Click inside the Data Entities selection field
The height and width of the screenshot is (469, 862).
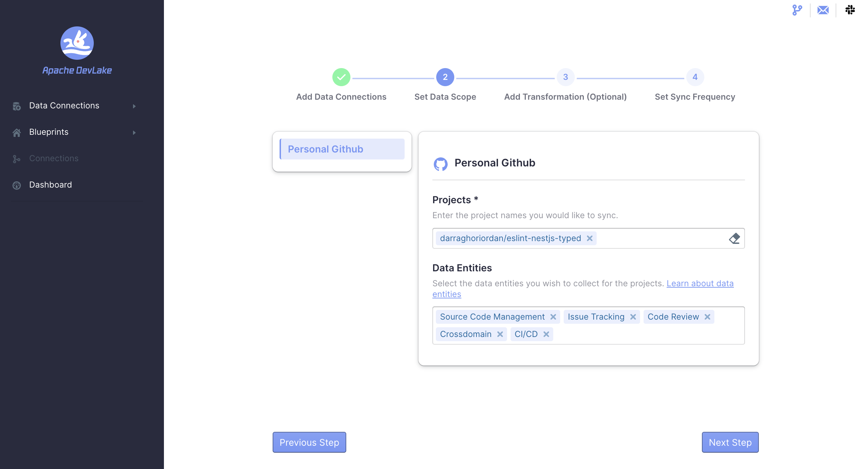pyautogui.click(x=589, y=326)
